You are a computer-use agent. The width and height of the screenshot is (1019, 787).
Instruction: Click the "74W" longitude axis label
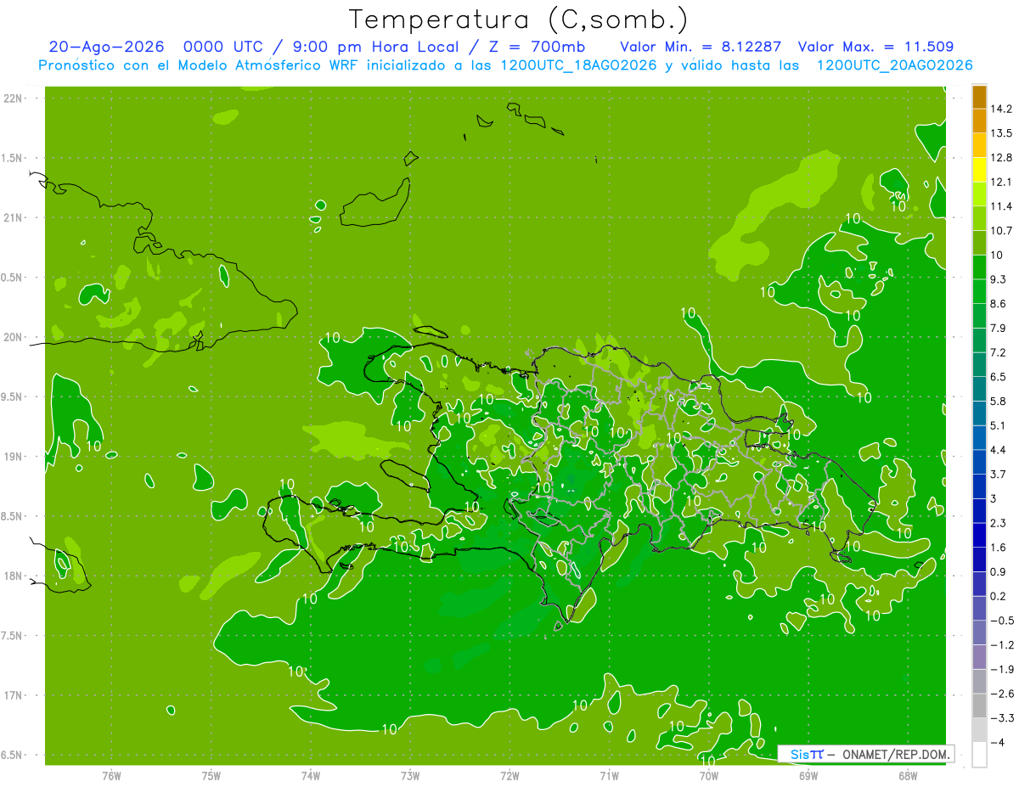pos(311,775)
